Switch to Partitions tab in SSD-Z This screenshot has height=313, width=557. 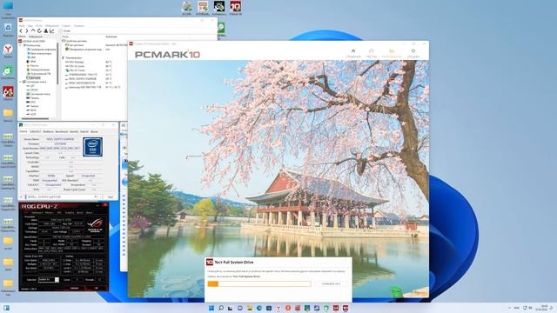pyautogui.click(x=48, y=131)
